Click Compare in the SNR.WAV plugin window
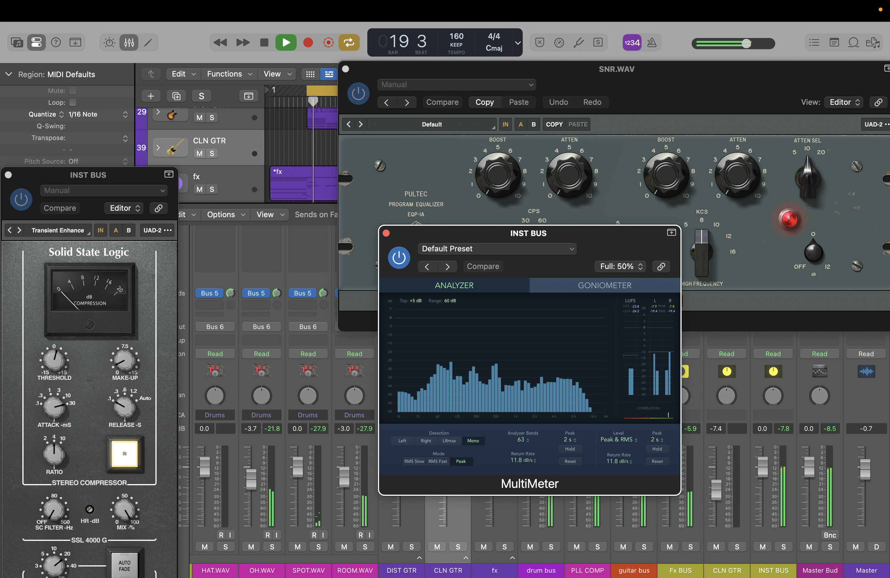This screenshot has height=578, width=890. (442, 103)
